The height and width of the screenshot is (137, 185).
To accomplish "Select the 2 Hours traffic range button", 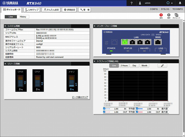I will [x=124, y=65].
